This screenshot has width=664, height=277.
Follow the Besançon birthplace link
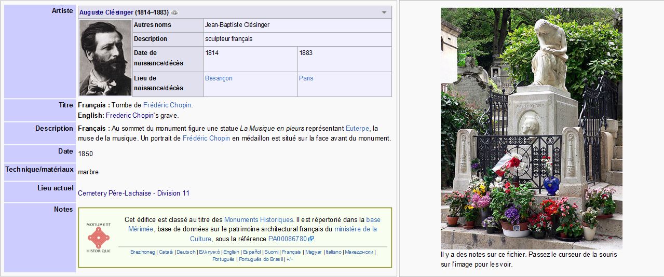click(219, 78)
